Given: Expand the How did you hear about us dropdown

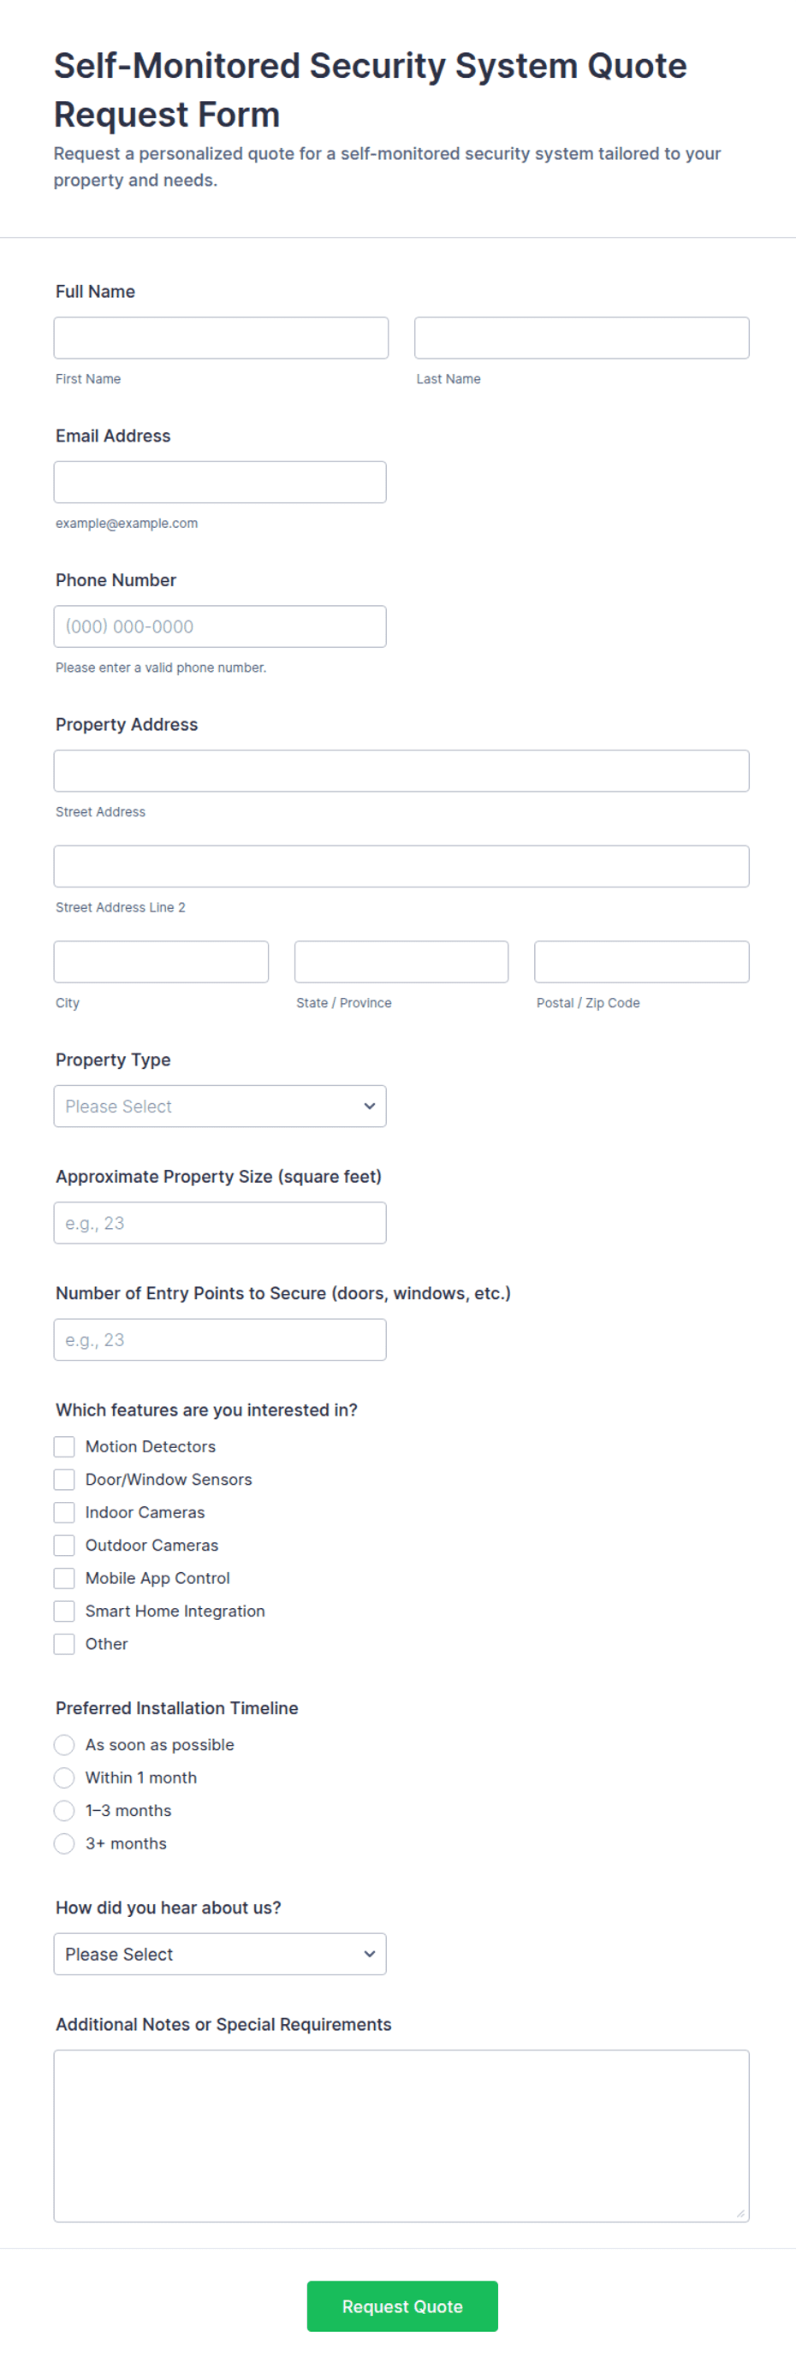Looking at the screenshot, I should [220, 1954].
